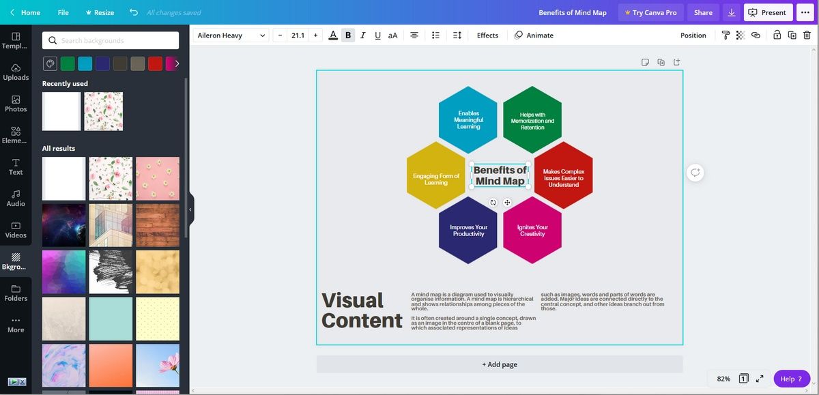Toggle bold formatting on the text
This screenshot has width=819, height=395.
coord(347,33)
